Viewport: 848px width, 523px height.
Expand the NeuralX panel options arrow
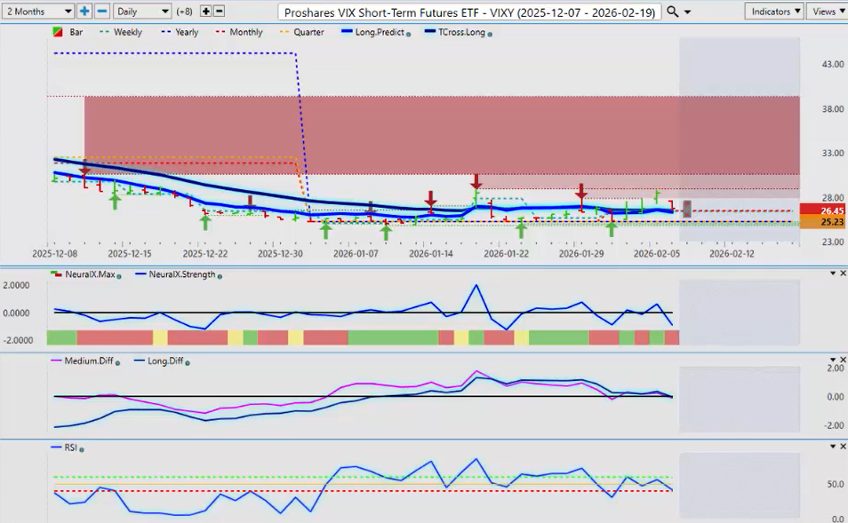click(832, 273)
